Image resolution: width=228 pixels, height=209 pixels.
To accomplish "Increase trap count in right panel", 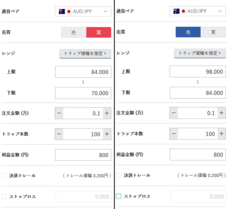I will (x=221, y=134).
